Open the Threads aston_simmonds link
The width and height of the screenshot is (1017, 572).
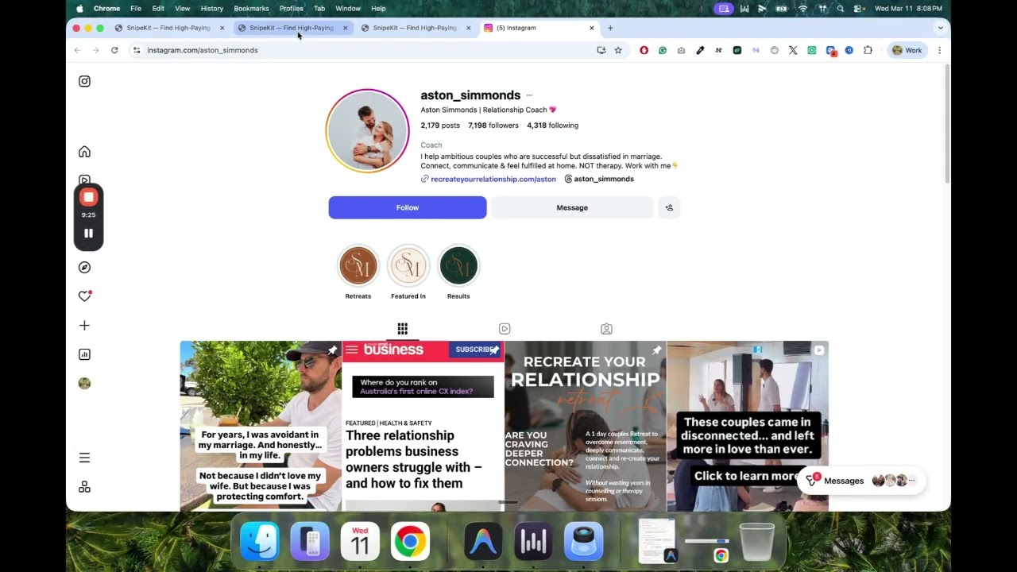pyautogui.click(x=599, y=180)
